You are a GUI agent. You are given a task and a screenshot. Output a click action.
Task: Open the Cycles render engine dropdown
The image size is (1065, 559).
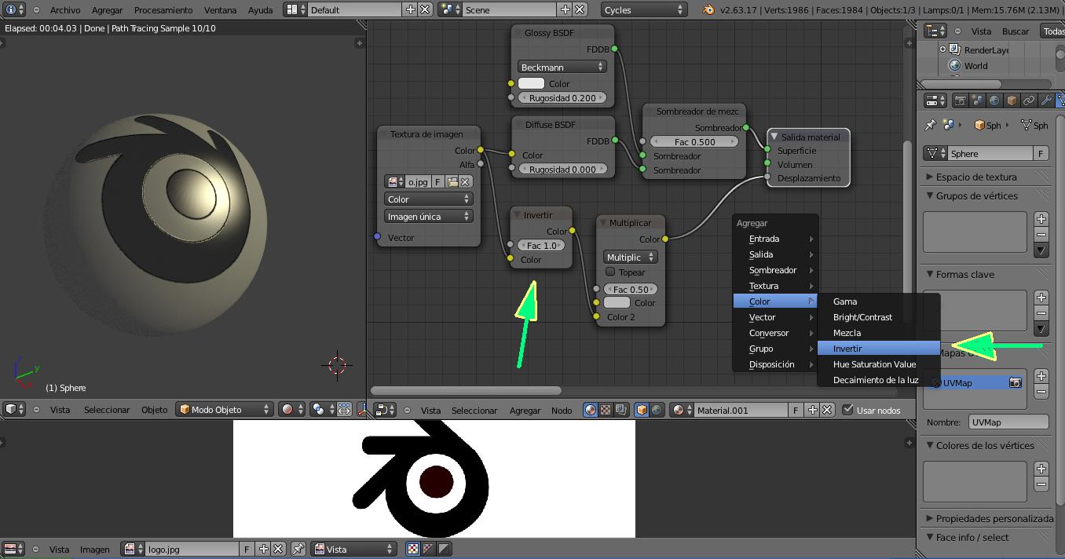(x=644, y=10)
